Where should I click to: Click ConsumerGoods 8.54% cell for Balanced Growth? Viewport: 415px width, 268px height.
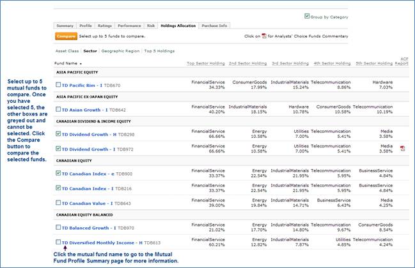(x=375, y=227)
